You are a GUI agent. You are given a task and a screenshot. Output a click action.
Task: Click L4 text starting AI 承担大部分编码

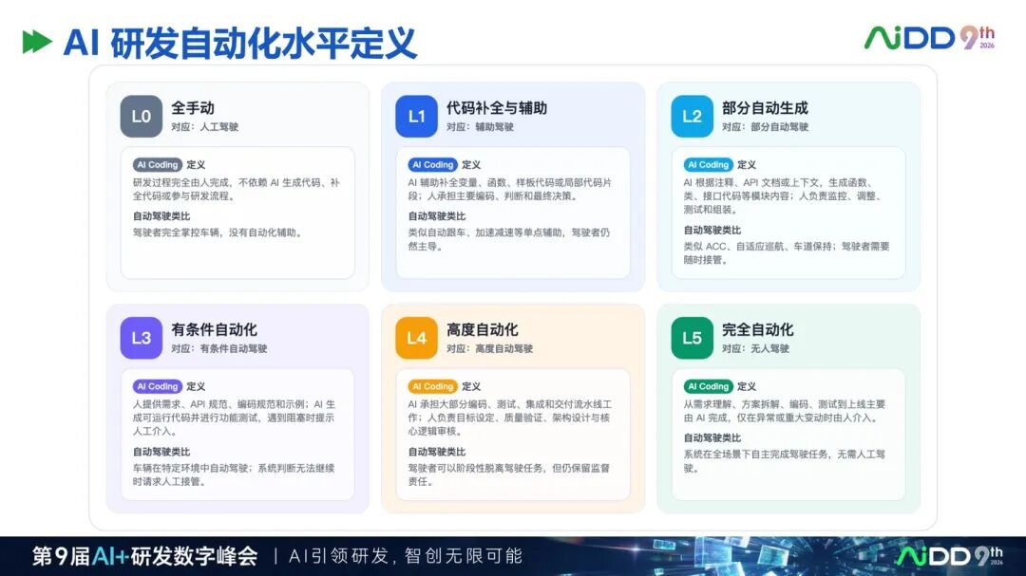click(x=510, y=418)
